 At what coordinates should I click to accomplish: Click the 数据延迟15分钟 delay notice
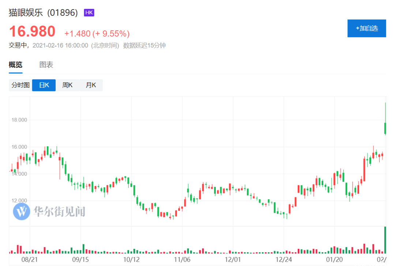click(x=144, y=46)
